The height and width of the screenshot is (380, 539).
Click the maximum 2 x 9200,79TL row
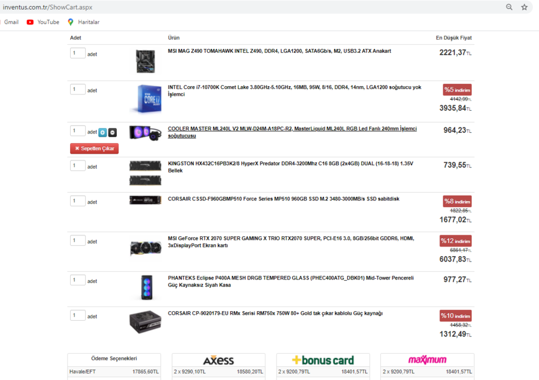click(427, 372)
